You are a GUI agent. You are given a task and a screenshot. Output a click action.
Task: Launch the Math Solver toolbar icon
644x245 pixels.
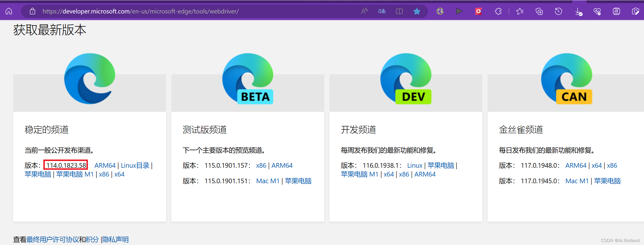click(616, 11)
